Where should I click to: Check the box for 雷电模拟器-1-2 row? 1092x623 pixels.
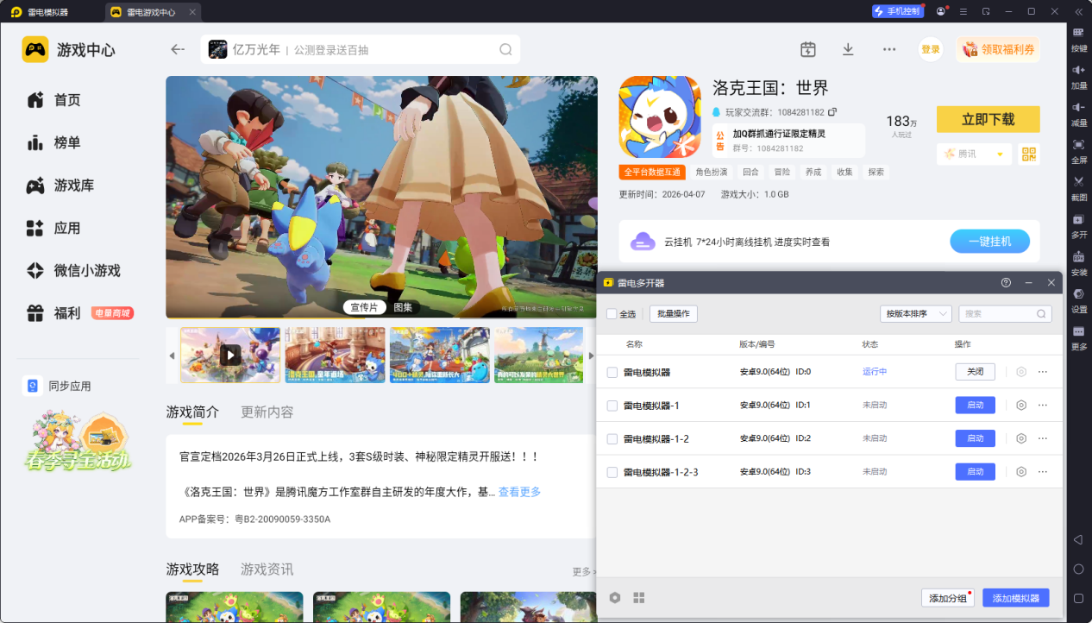(x=612, y=438)
